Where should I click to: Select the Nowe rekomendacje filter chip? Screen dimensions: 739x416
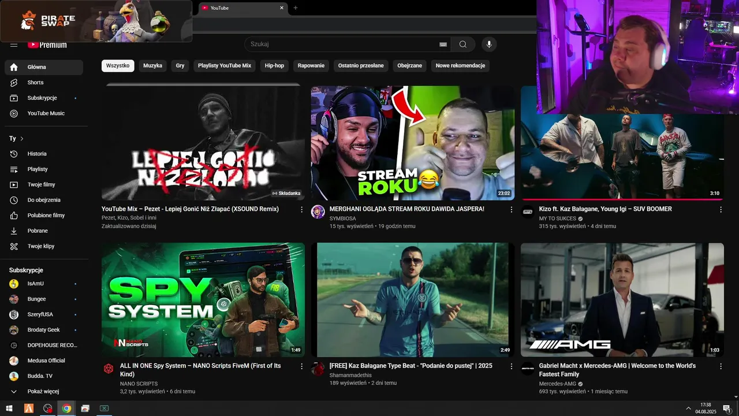pyautogui.click(x=460, y=66)
